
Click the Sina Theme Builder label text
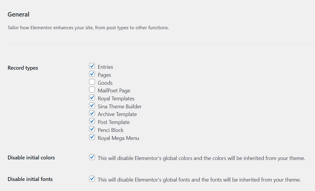click(119, 107)
